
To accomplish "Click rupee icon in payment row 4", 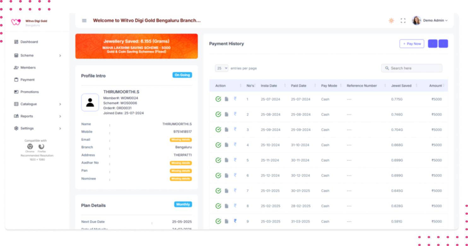I will 235,145.
